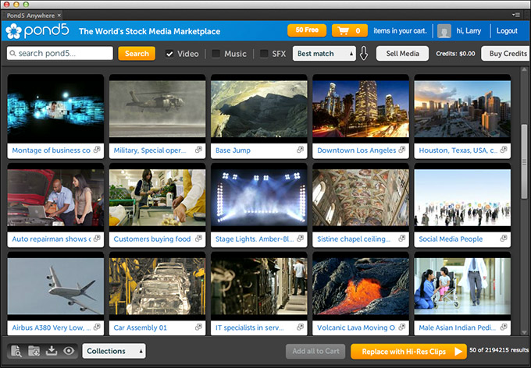The height and width of the screenshot is (368, 531).
Task: Click the Pond5 logo
Action: (x=38, y=31)
